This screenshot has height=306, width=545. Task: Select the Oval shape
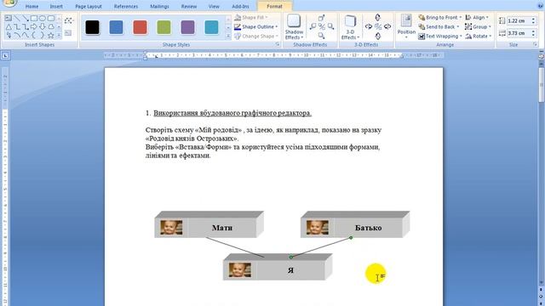click(43, 18)
